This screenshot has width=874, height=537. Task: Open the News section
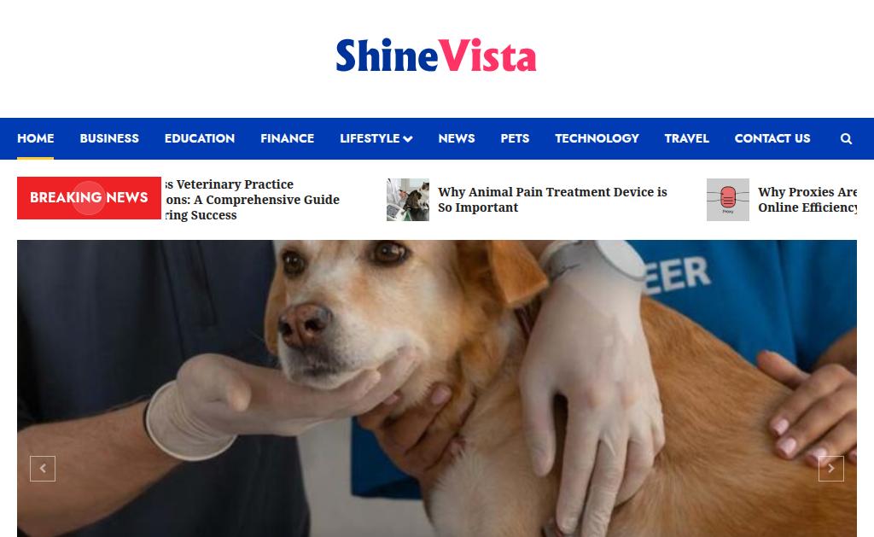(456, 138)
